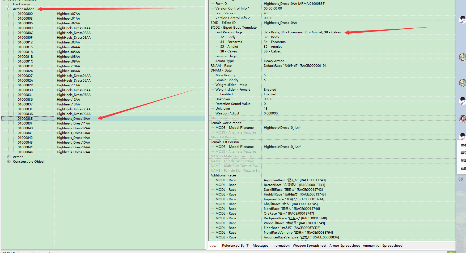Select record Highheels06AA

click(x=68, y=71)
